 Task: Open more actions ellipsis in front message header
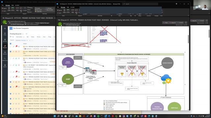click(186, 23)
